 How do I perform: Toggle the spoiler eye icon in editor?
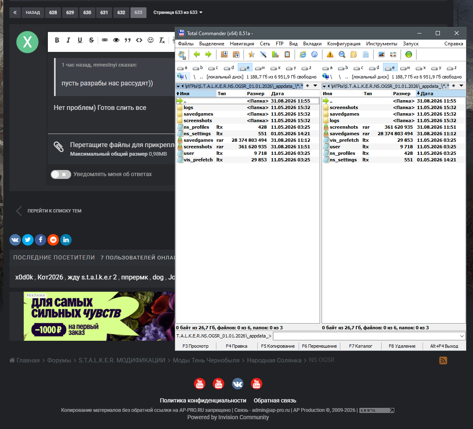coord(116,40)
